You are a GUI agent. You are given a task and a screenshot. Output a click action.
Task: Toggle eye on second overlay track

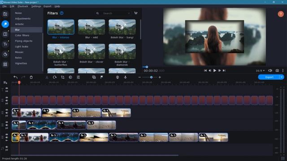pos(7,122)
